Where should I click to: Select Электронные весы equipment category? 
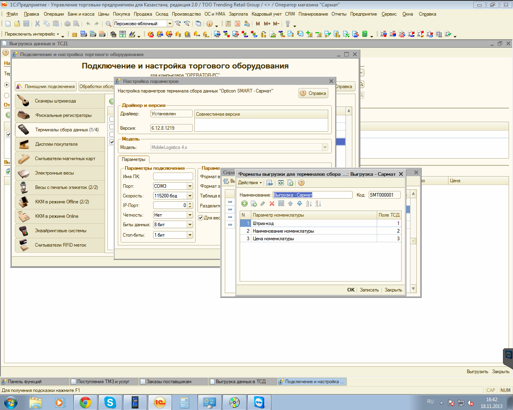coord(60,173)
